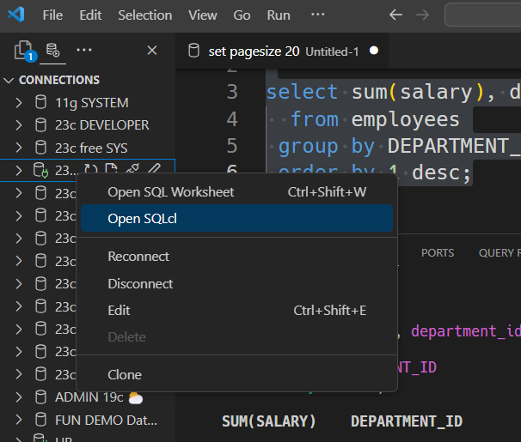Go back with the left arrow
The height and width of the screenshot is (442, 521).
[x=395, y=15]
